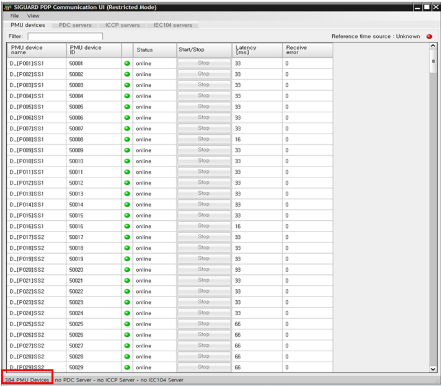Click the Start/Stop column header
441x386 pixels.
point(204,50)
